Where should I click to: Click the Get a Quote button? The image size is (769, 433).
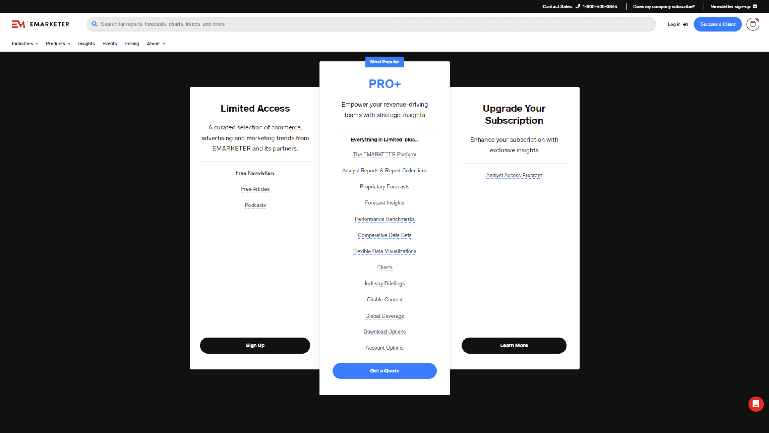pos(384,370)
